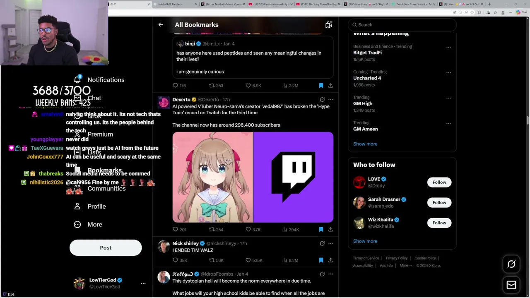Open the Cookie Policy link
Image resolution: width=530 pixels, height=298 pixels.
click(425, 258)
